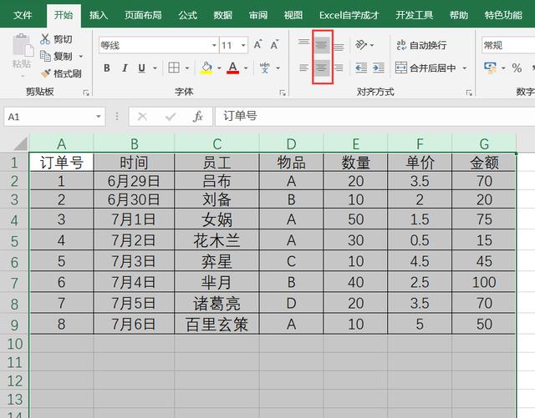Image resolution: width=535 pixels, height=418 pixels.
Task: Open the font color dropdown arrow
Action: [246, 68]
